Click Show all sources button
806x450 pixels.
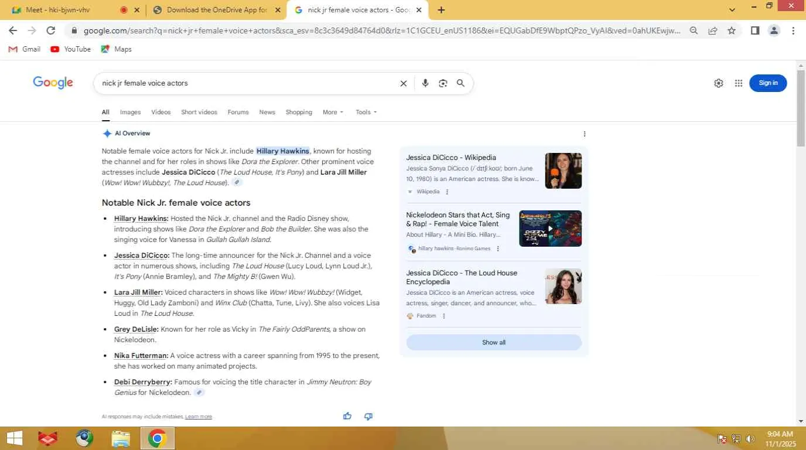pos(494,342)
